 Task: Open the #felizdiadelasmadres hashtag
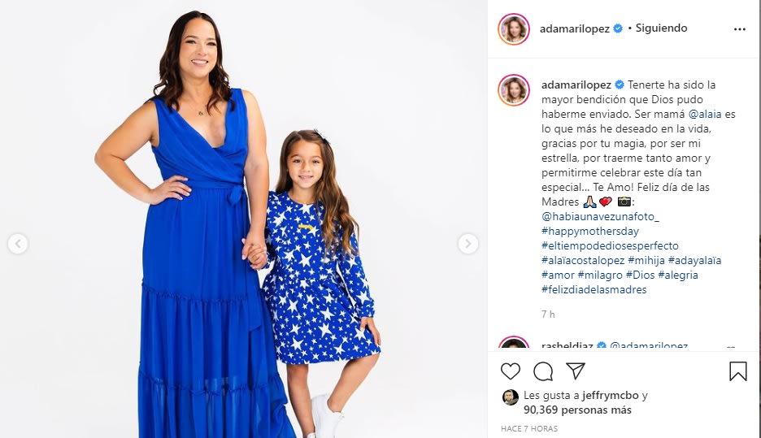click(594, 289)
